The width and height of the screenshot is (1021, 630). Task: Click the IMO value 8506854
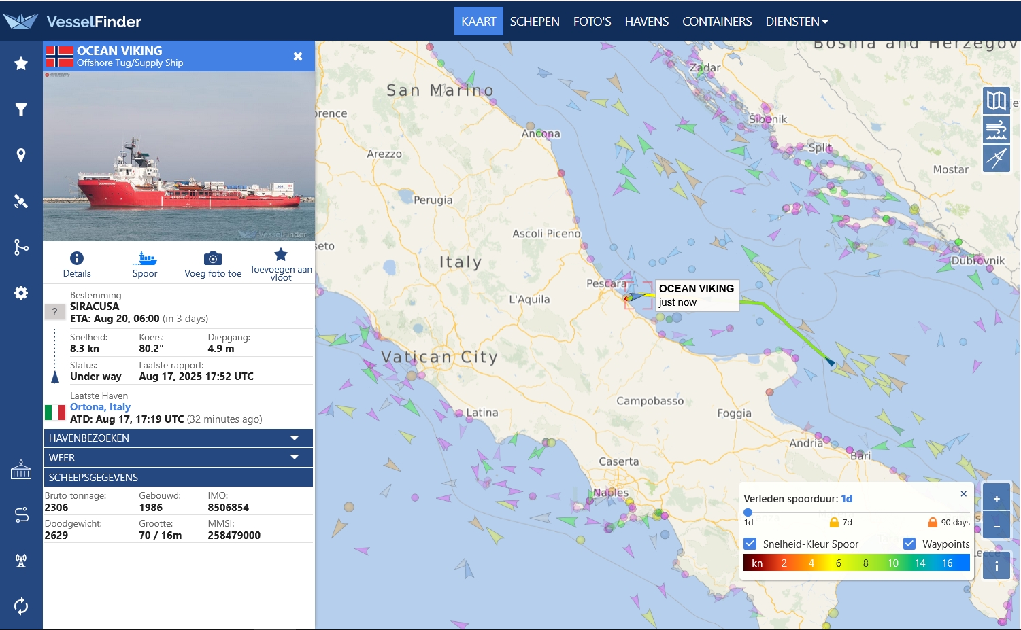229,508
